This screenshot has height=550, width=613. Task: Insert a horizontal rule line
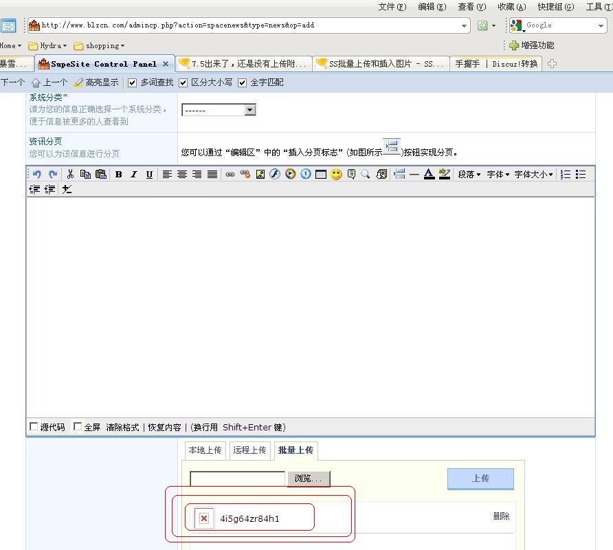pos(414,175)
